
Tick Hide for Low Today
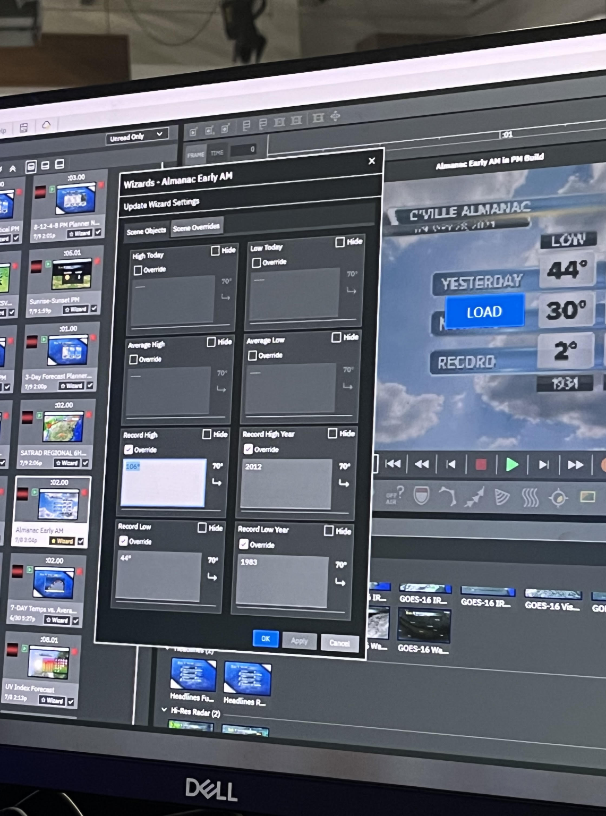[x=340, y=242]
